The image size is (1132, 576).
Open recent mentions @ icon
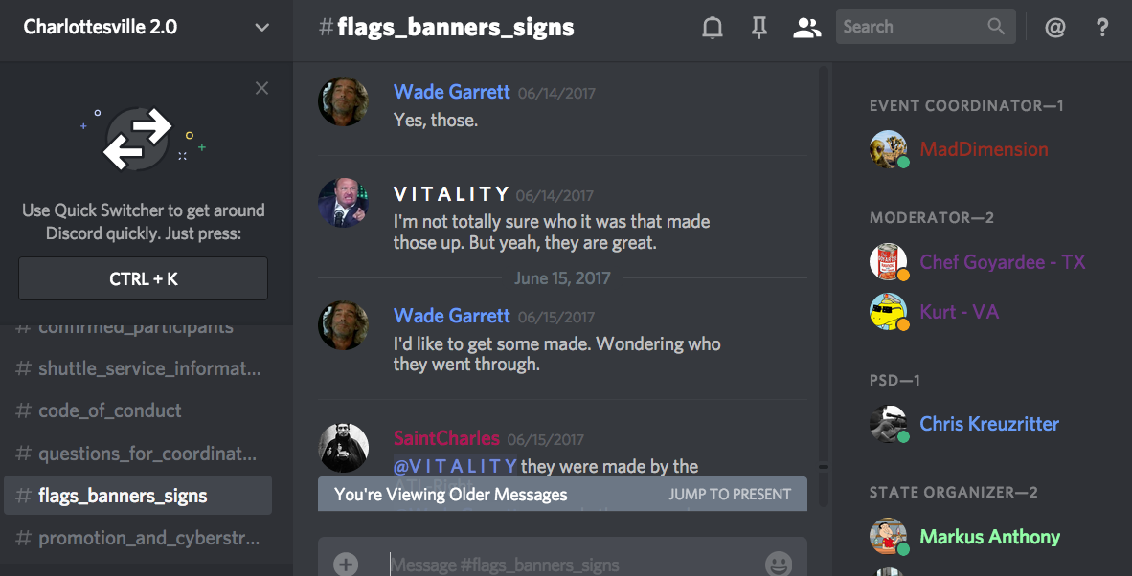pyautogui.click(x=1054, y=28)
